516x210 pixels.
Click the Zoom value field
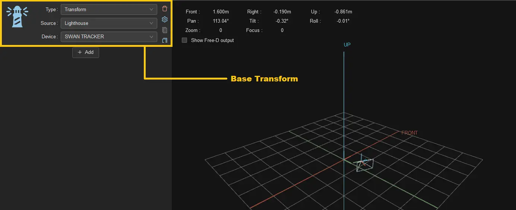[x=221, y=30]
